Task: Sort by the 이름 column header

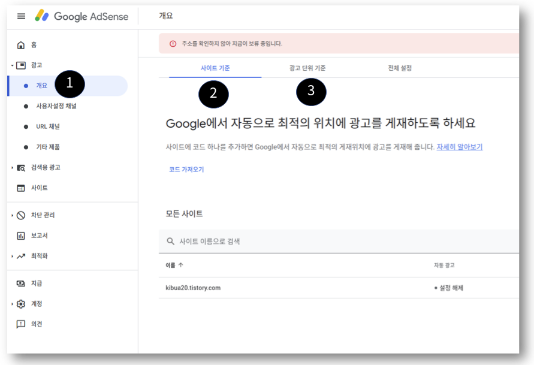Action: click(x=170, y=265)
